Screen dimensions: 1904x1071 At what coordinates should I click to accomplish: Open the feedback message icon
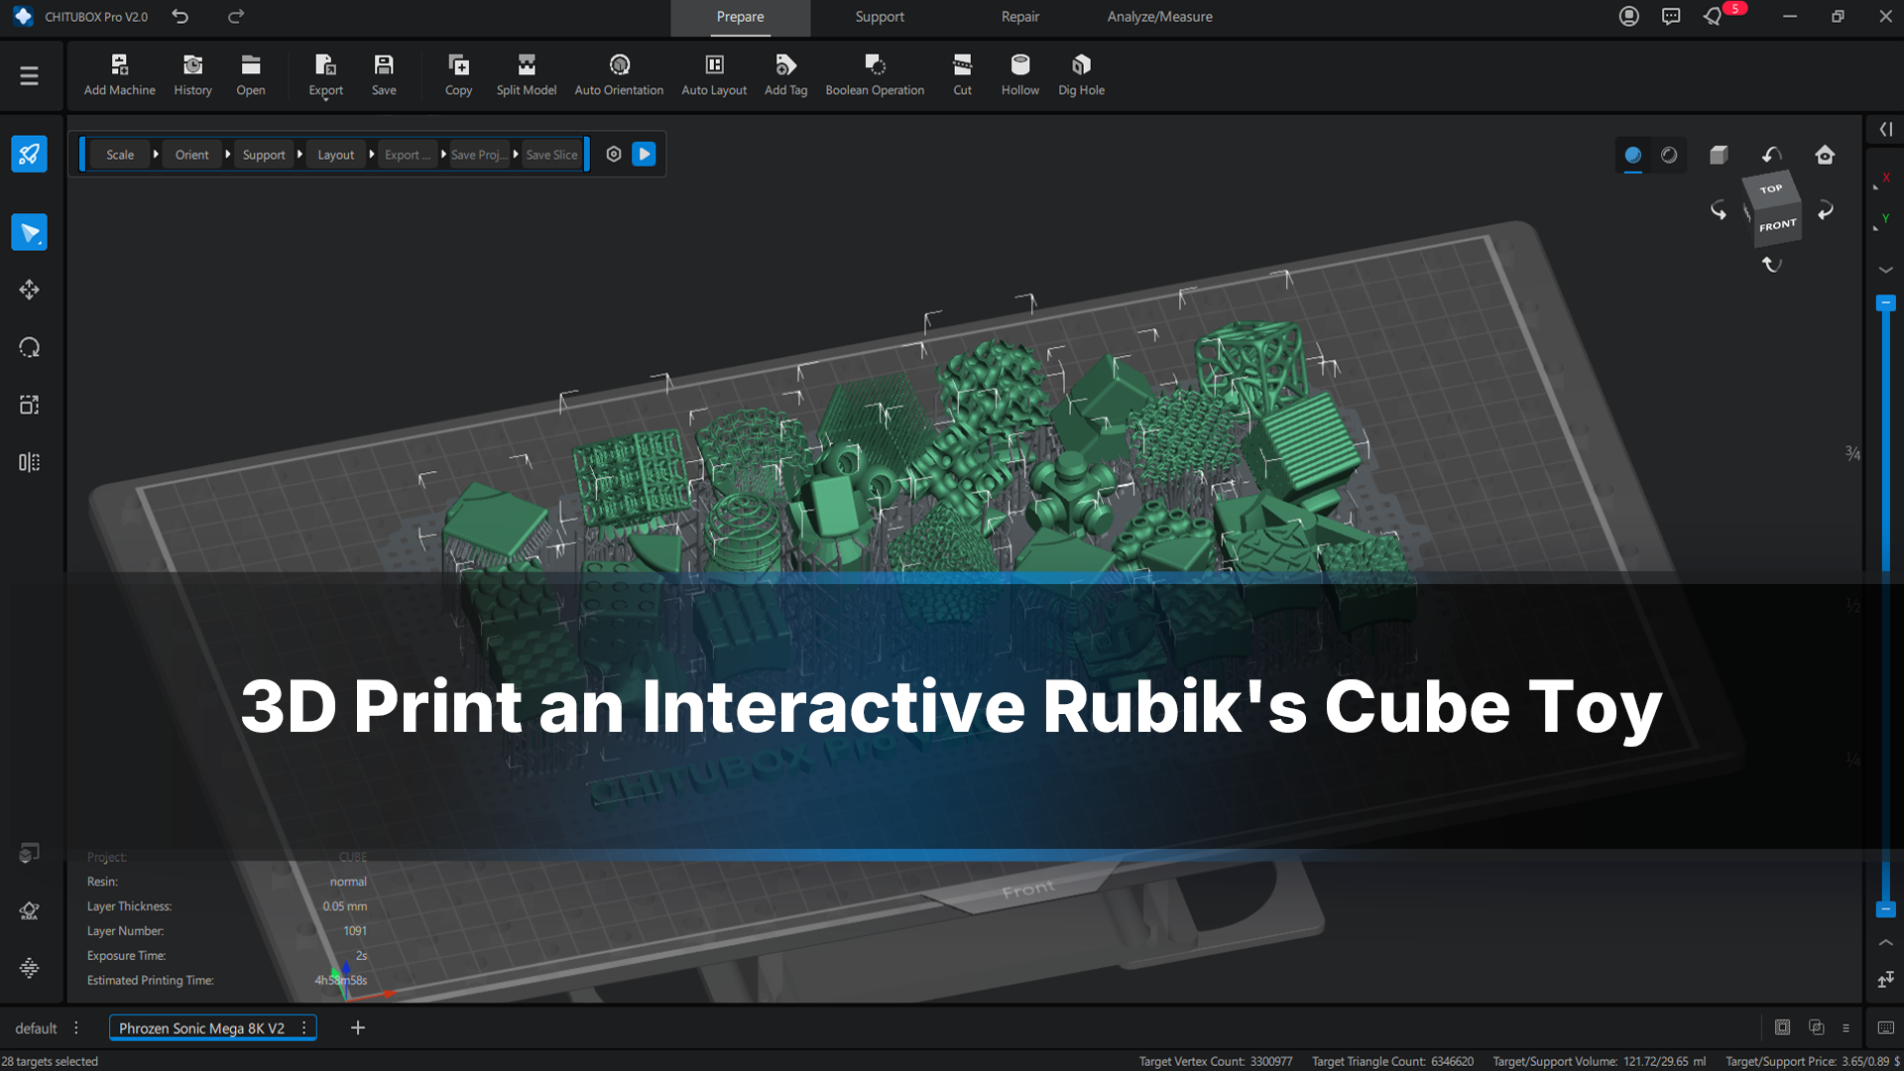[x=1671, y=16]
